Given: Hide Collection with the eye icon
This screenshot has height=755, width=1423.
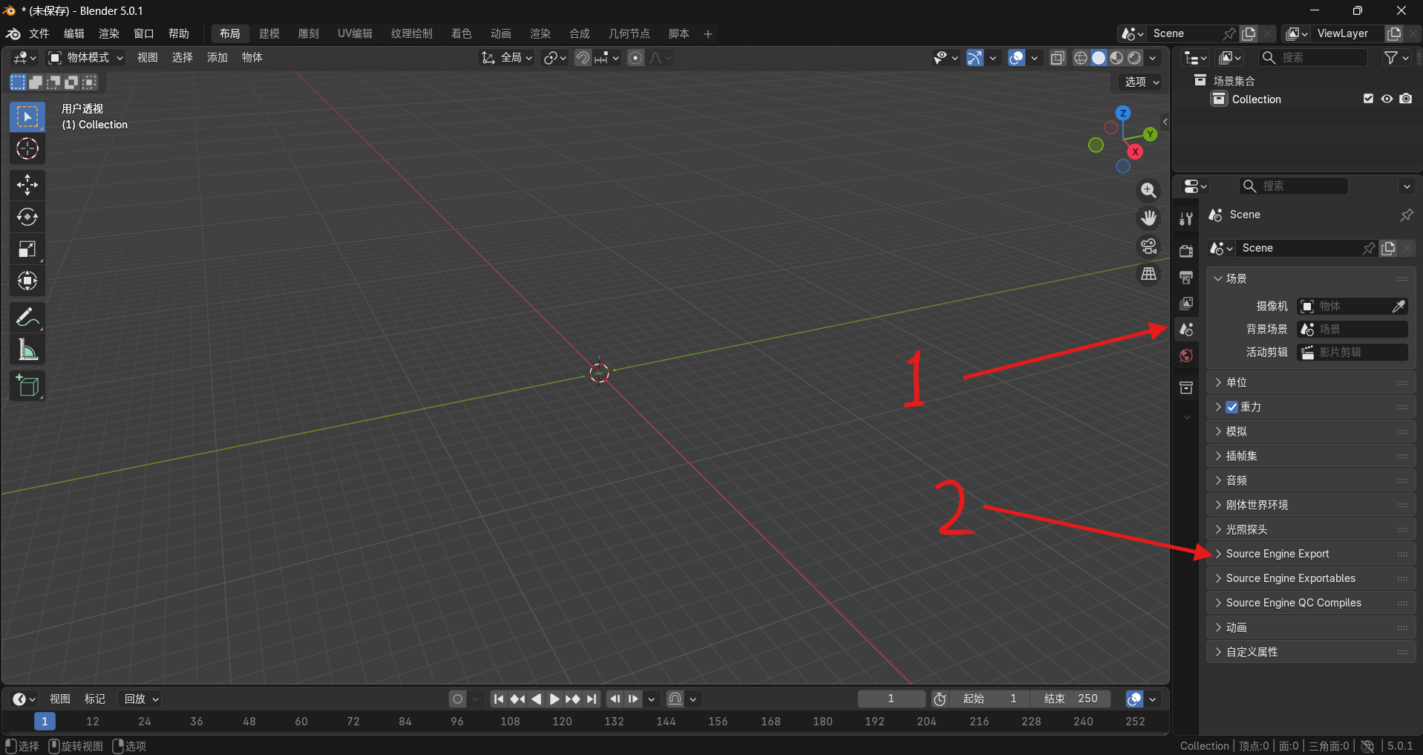Looking at the screenshot, I should point(1387,99).
